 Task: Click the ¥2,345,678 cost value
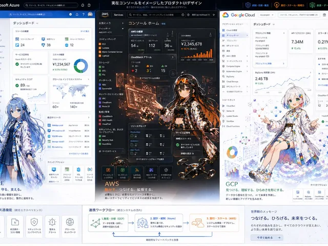[192, 44]
